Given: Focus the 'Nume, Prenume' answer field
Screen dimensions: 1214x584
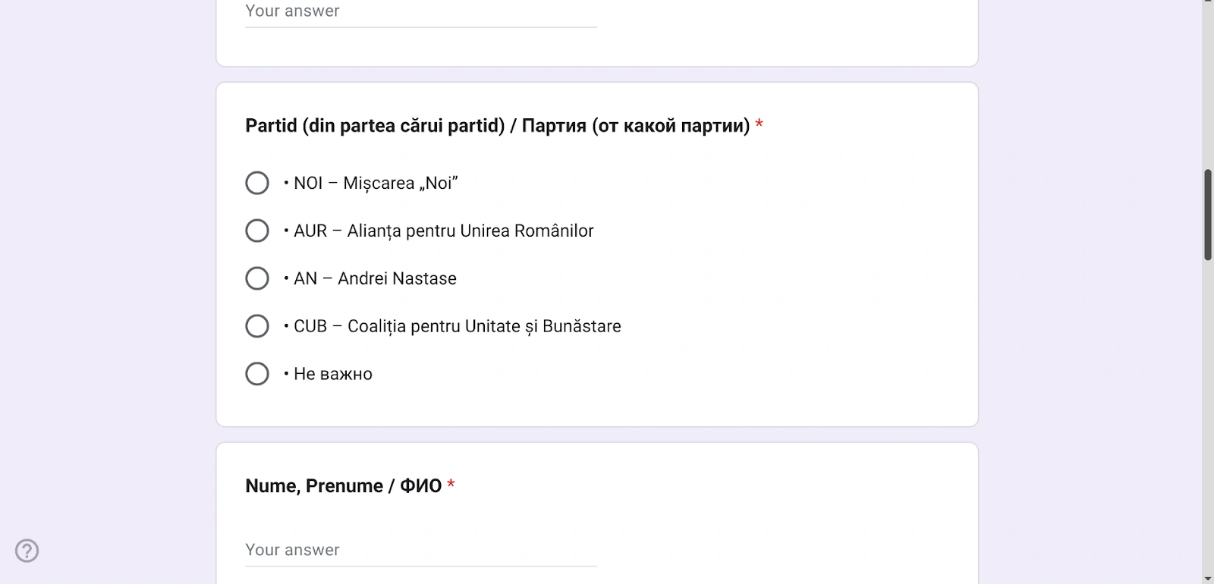Looking at the screenshot, I should tap(420, 550).
